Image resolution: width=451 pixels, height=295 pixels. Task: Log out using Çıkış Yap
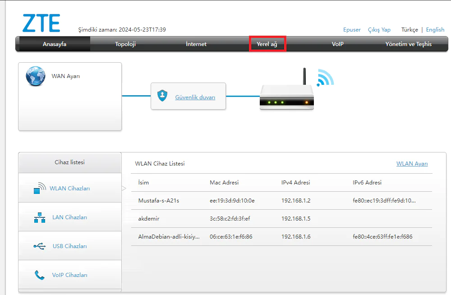379,29
